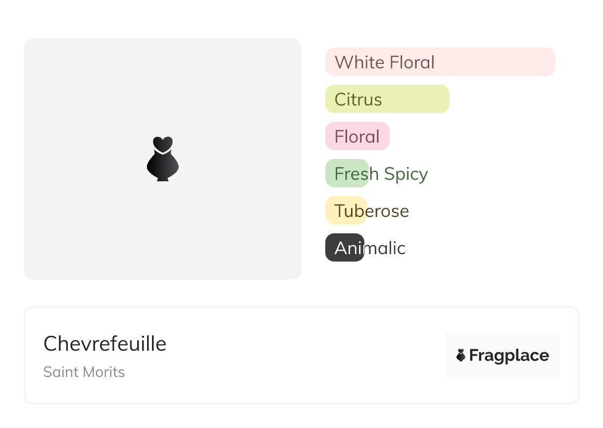This screenshot has height=428, width=603.
Task: Click the small bottle icon in Fragplace logo
Action: pos(461,355)
